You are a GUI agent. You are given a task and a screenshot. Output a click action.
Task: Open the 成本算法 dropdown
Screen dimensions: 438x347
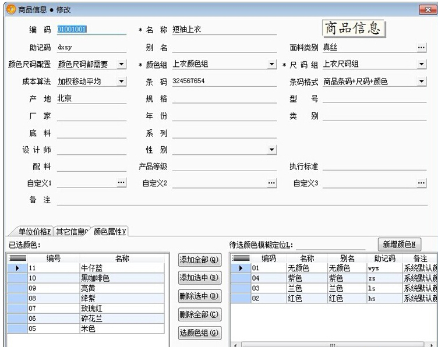(x=121, y=82)
